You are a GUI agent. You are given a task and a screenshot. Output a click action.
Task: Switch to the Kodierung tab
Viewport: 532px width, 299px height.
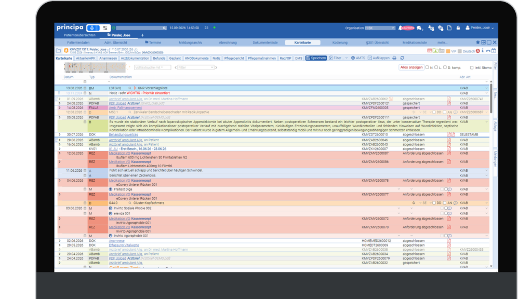340,43
